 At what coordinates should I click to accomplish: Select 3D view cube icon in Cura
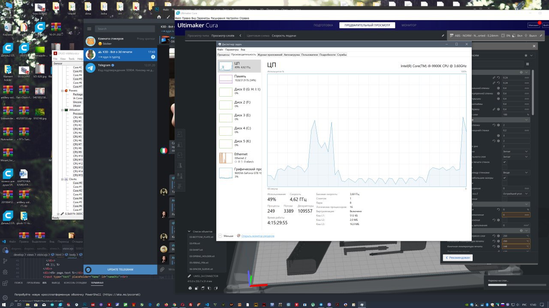190,288
